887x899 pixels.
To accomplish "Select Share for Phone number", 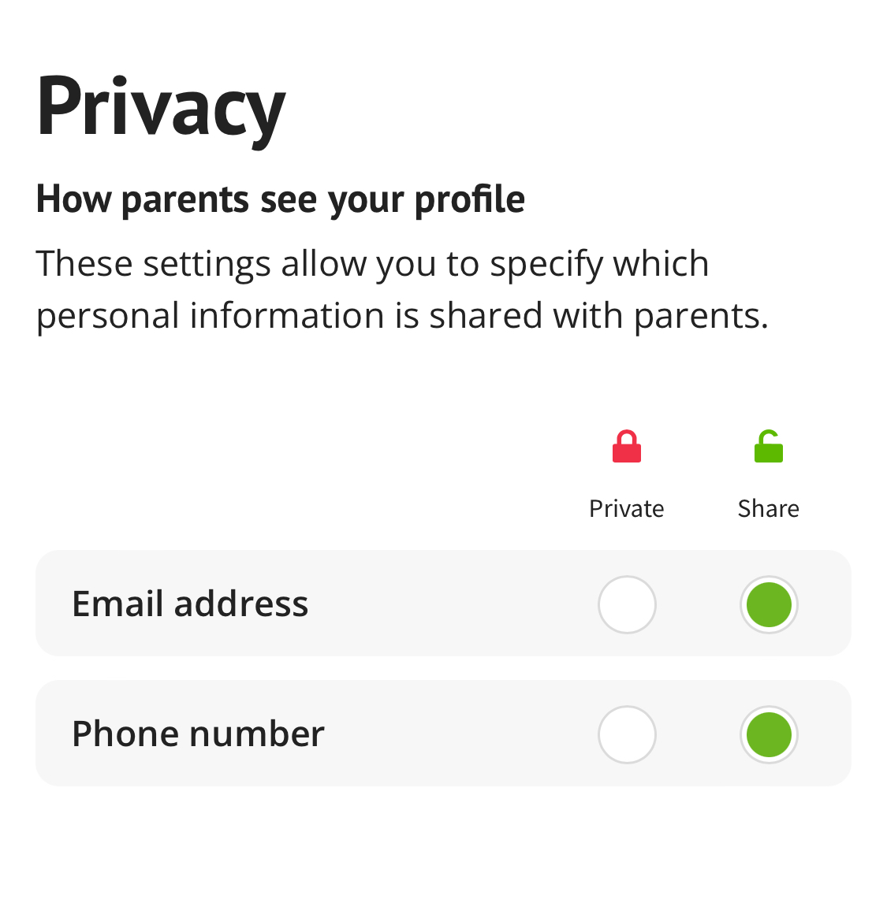I will pos(769,734).
